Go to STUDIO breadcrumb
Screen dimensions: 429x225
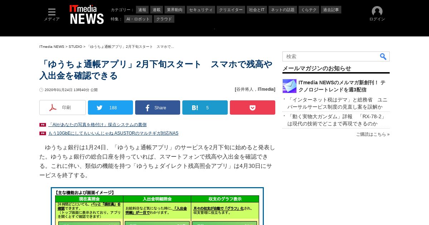(x=75, y=47)
